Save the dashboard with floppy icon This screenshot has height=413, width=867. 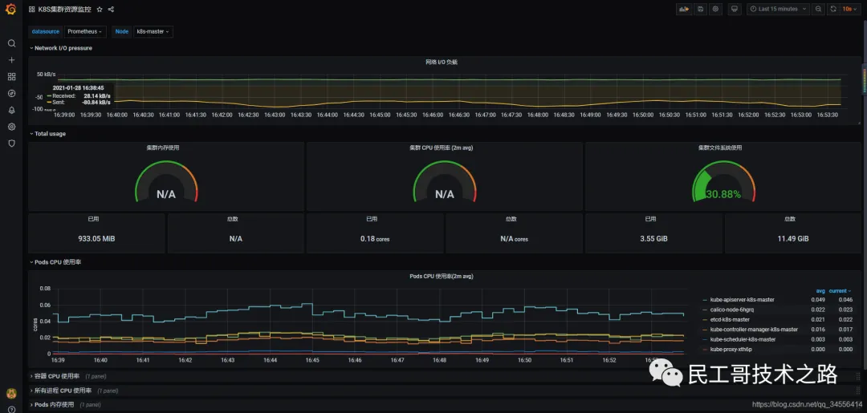point(701,9)
